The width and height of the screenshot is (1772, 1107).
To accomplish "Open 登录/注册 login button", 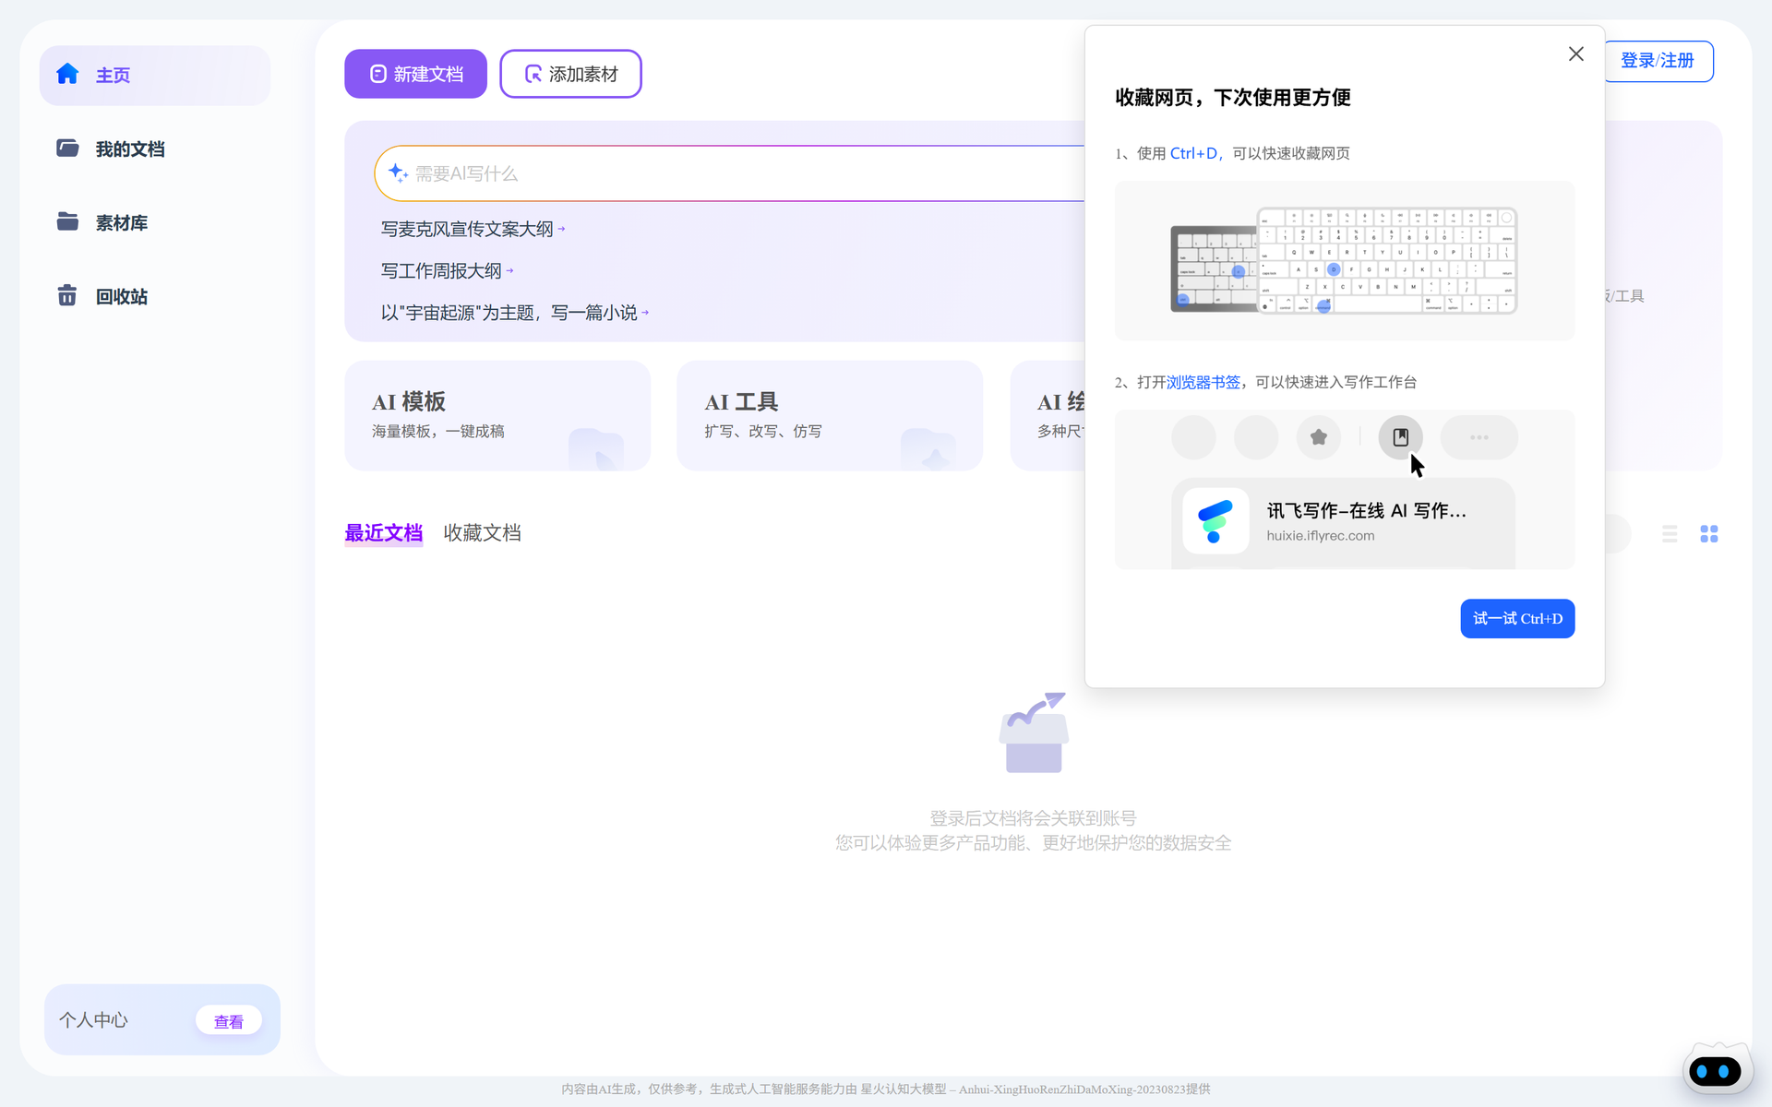I will coord(1658,61).
